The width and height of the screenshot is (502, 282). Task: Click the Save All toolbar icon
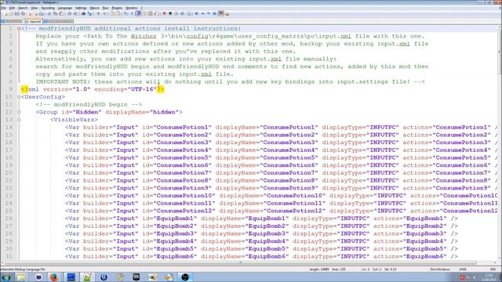(23, 14)
